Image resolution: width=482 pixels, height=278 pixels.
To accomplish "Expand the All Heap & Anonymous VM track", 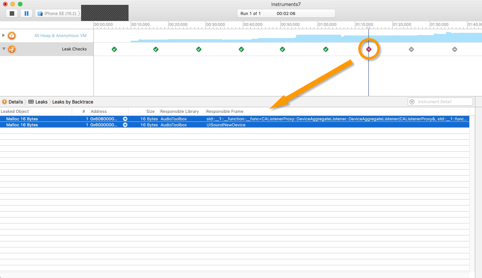I will point(4,35).
